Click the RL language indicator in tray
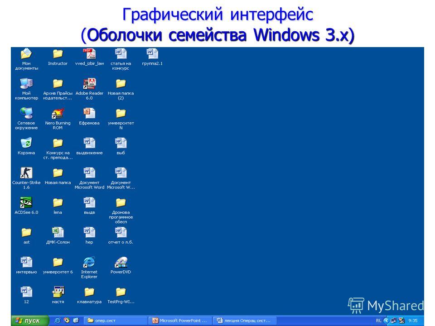Screen dimensions: 435x326 click(378, 321)
